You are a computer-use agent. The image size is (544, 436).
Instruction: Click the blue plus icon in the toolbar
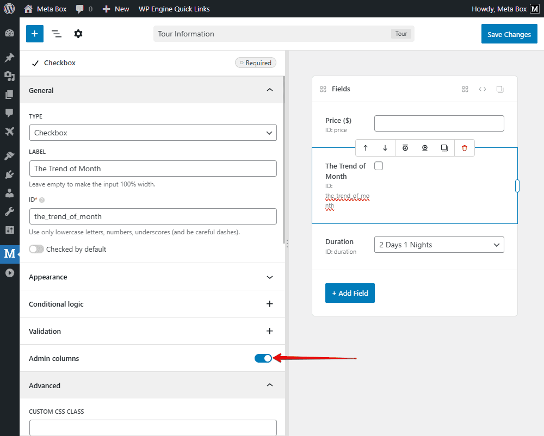click(x=34, y=34)
